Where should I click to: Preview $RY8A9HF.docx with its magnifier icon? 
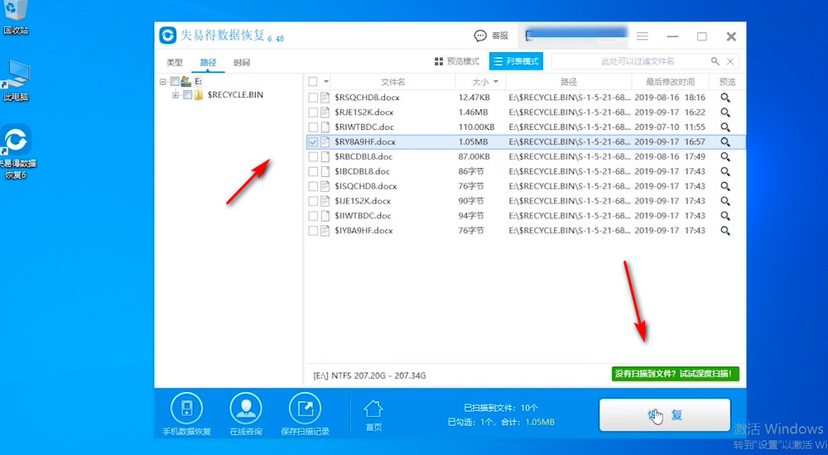725,142
